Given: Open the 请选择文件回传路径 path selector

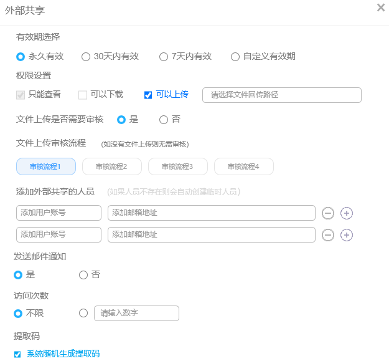Looking at the screenshot, I should 282,95.
